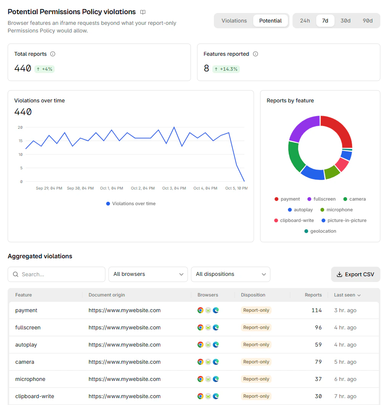Toggle picture-in-picture legend item
The image size is (388, 405).
click(344, 220)
